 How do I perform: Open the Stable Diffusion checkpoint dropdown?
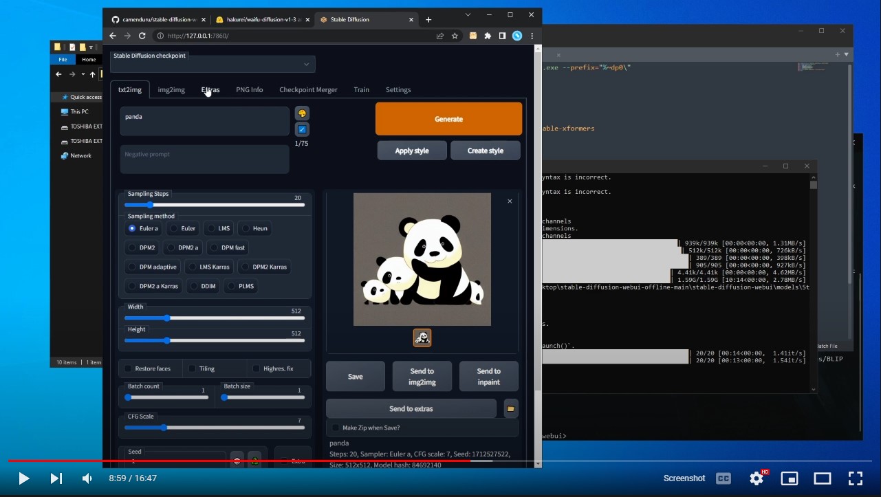pyautogui.click(x=307, y=64)
